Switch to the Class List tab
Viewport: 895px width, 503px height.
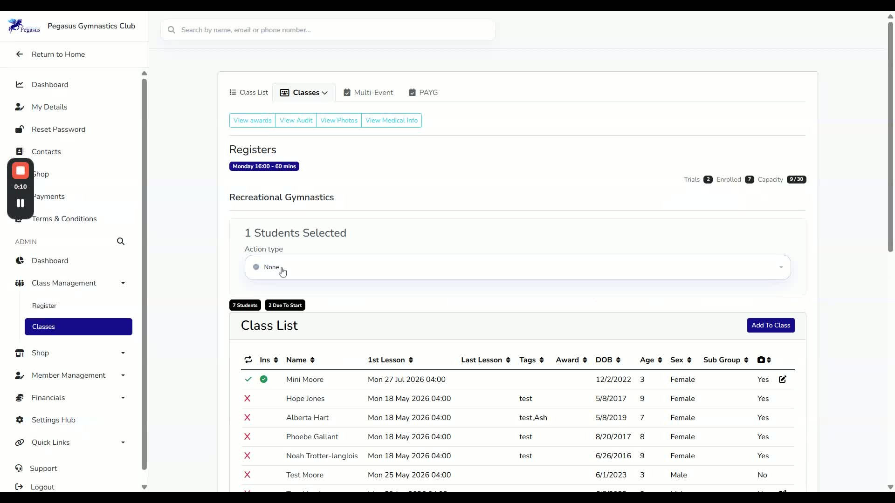248,92
